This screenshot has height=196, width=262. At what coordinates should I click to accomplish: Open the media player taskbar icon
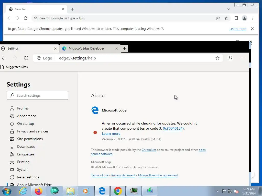(x=86, y=191)
